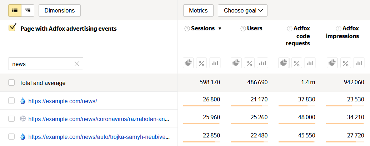Switch to flat list view icon
This screenshot has height=146, width=370.
tap(15, 10)
